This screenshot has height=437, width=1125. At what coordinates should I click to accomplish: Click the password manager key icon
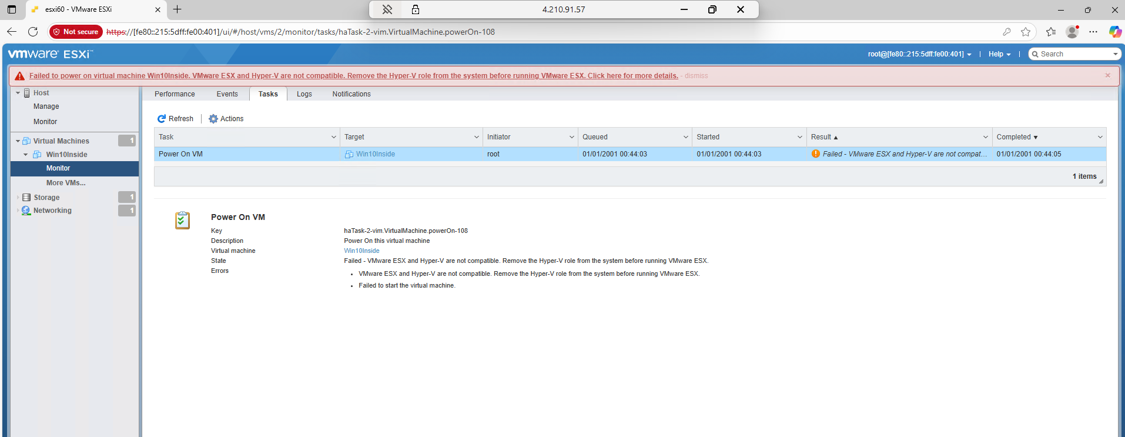tap(1007, 32)
